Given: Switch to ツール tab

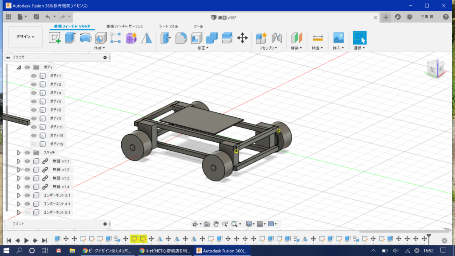Looking at the screenshot, I should (x=198, y=26).
